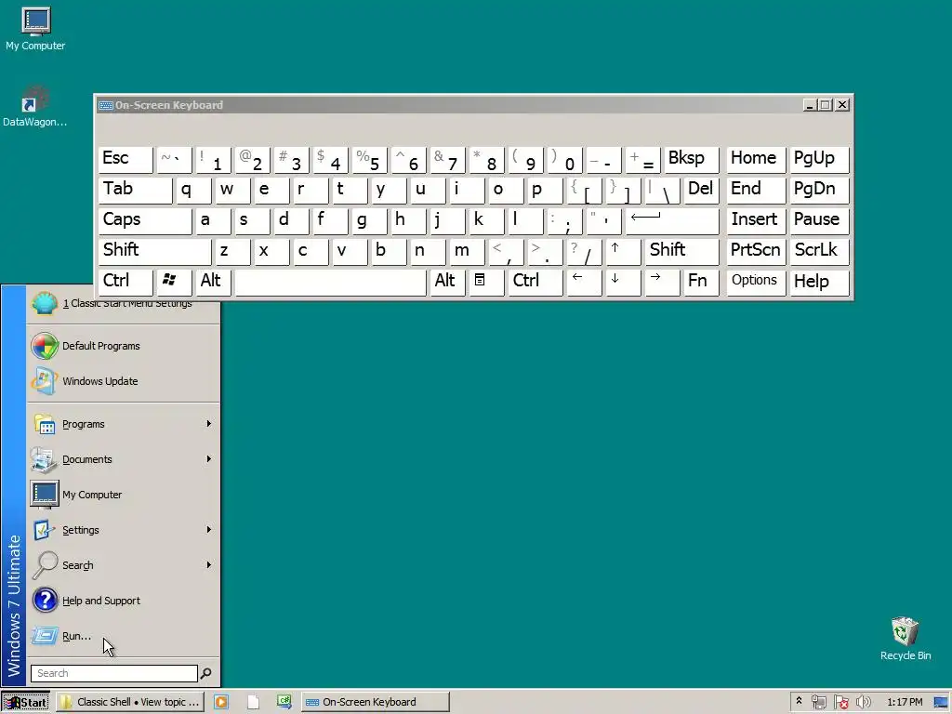Screen dimensions: 952x714
Task: Click the Start menu Search field
Action: [114, 673]
